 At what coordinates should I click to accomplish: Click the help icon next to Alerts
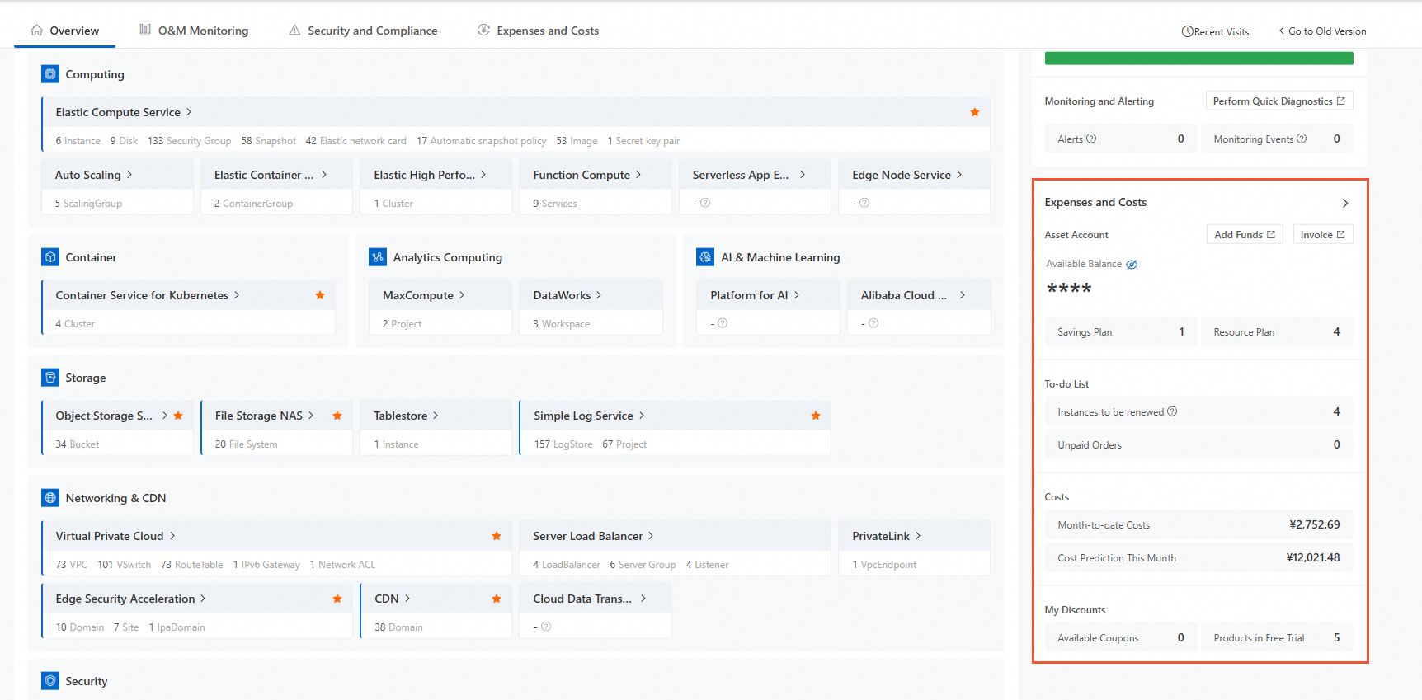click(x=1091, y=139)
